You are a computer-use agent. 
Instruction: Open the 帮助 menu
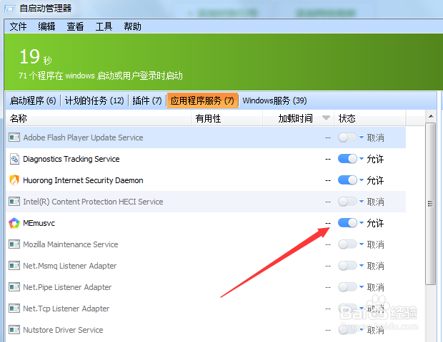[132, 27]
